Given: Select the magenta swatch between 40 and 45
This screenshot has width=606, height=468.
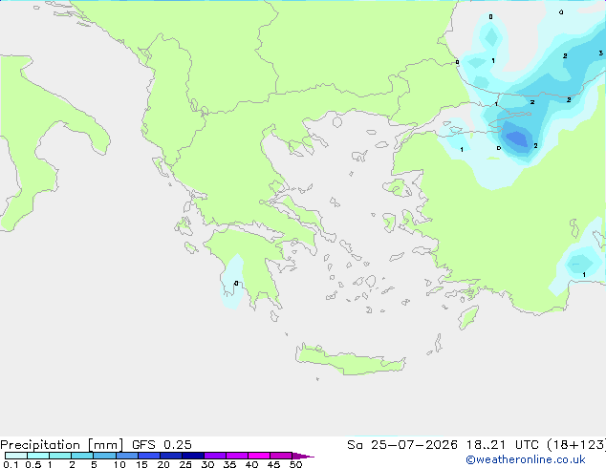Looking at the screenshot, I should 259,456.
